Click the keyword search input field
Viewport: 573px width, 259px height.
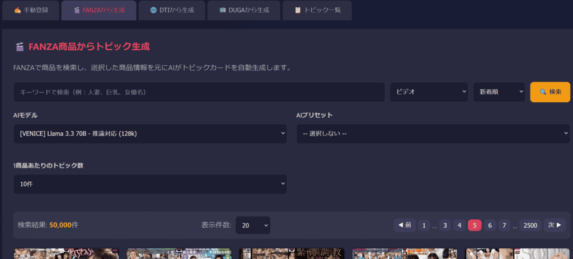(x=199, y=92)
